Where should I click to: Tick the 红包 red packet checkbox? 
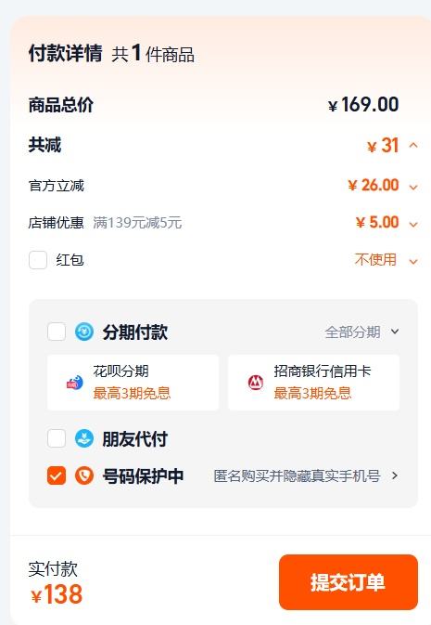[38, 260]
